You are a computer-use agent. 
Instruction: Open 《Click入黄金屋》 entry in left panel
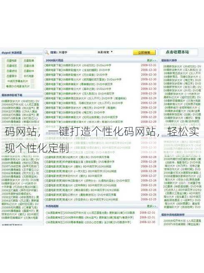[x=19, y=112]
